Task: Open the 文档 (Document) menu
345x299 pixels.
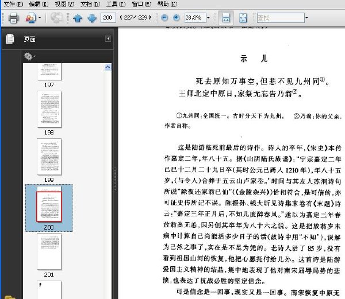Action: coord(90,4)
